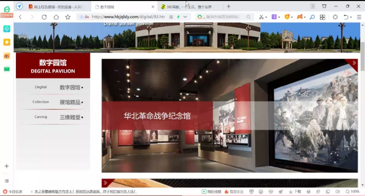The image size is (365, 196).
Task: Open the hamburger main menu icon
Action: coord(359,17)
